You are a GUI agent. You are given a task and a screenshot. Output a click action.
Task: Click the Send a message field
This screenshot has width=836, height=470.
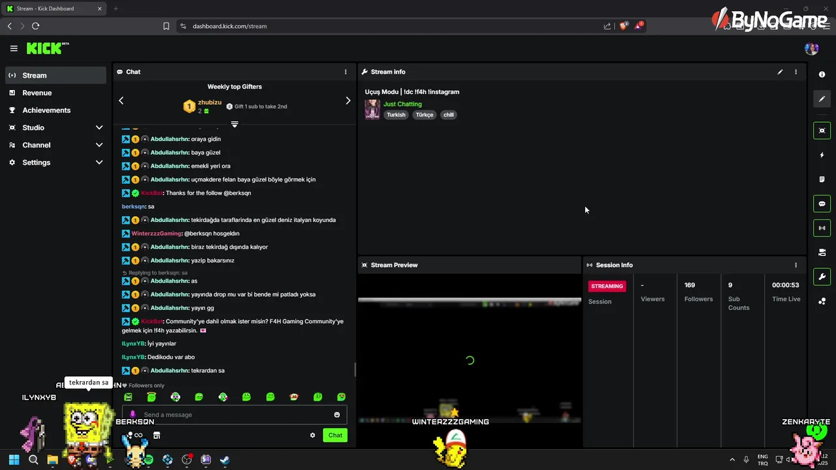pyautogui.click(x=234, y=415)
